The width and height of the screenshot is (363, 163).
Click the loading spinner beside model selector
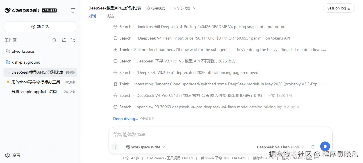(313, 147)
